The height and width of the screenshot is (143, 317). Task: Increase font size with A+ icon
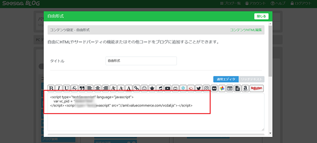[x=113, y=88]
